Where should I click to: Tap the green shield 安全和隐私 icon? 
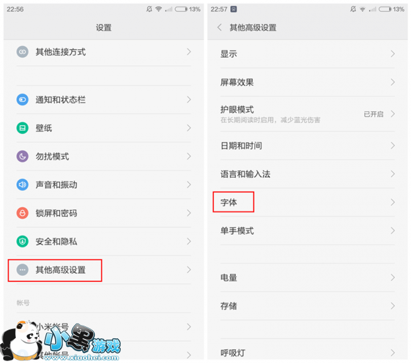23,242
